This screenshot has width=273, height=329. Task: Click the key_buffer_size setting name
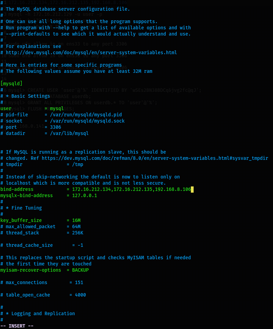click(21, 220)
